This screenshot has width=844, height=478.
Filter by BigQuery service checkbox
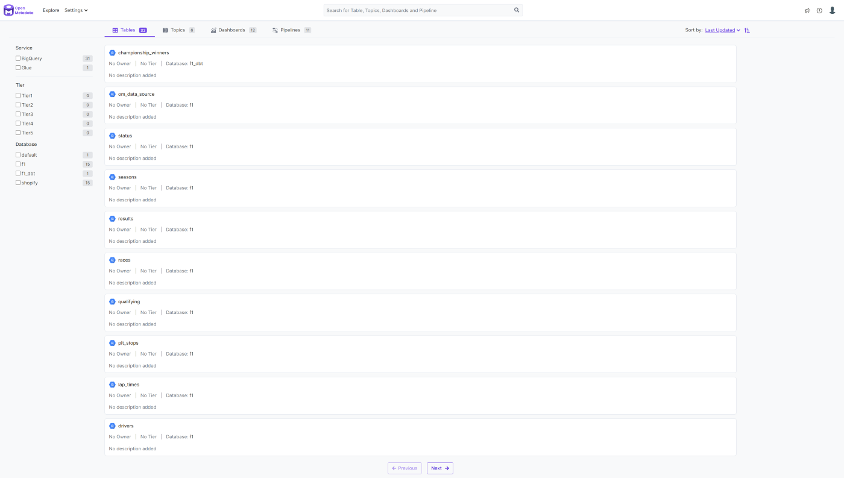click(18, 58)
